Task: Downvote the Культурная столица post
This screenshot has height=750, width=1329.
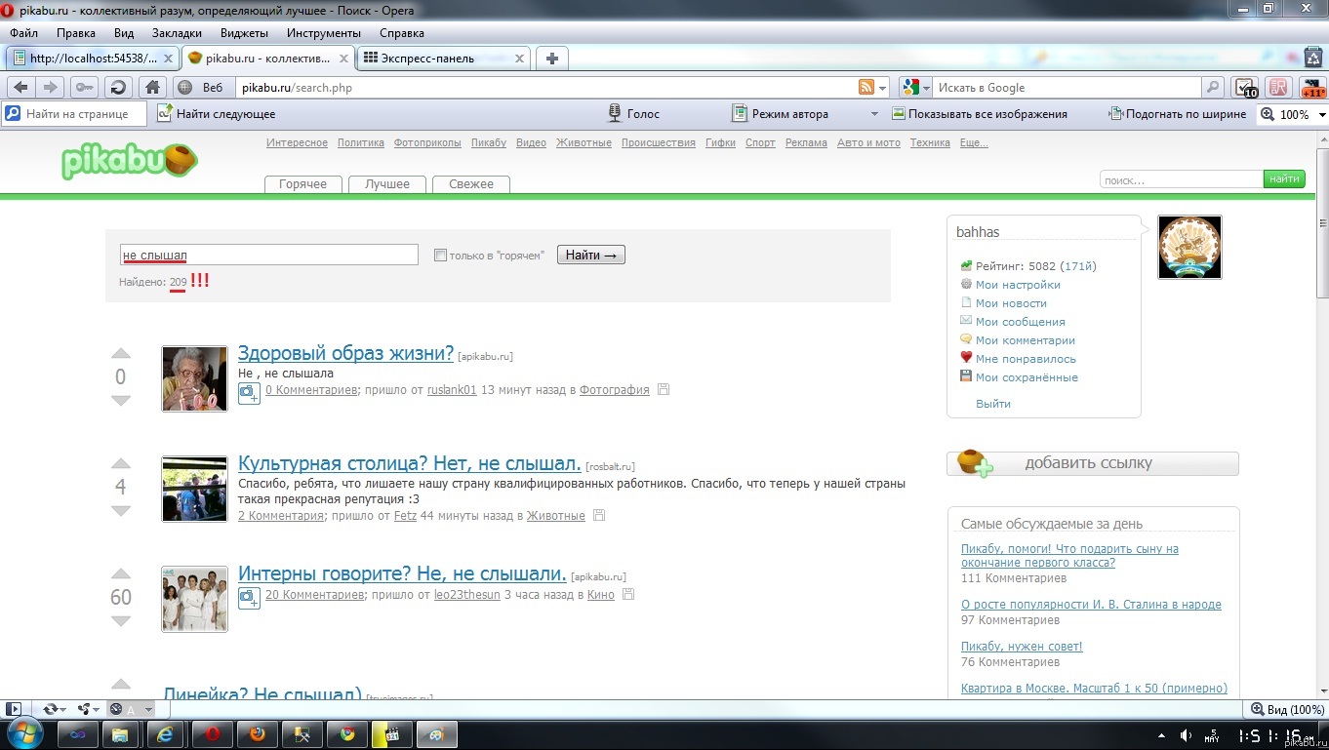Action: click(x=121, y=511)
